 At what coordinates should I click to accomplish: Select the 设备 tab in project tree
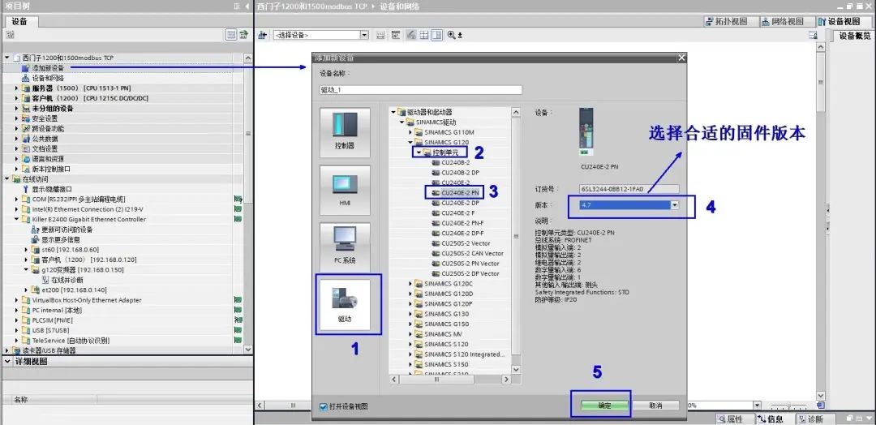(x=19, y=22)
